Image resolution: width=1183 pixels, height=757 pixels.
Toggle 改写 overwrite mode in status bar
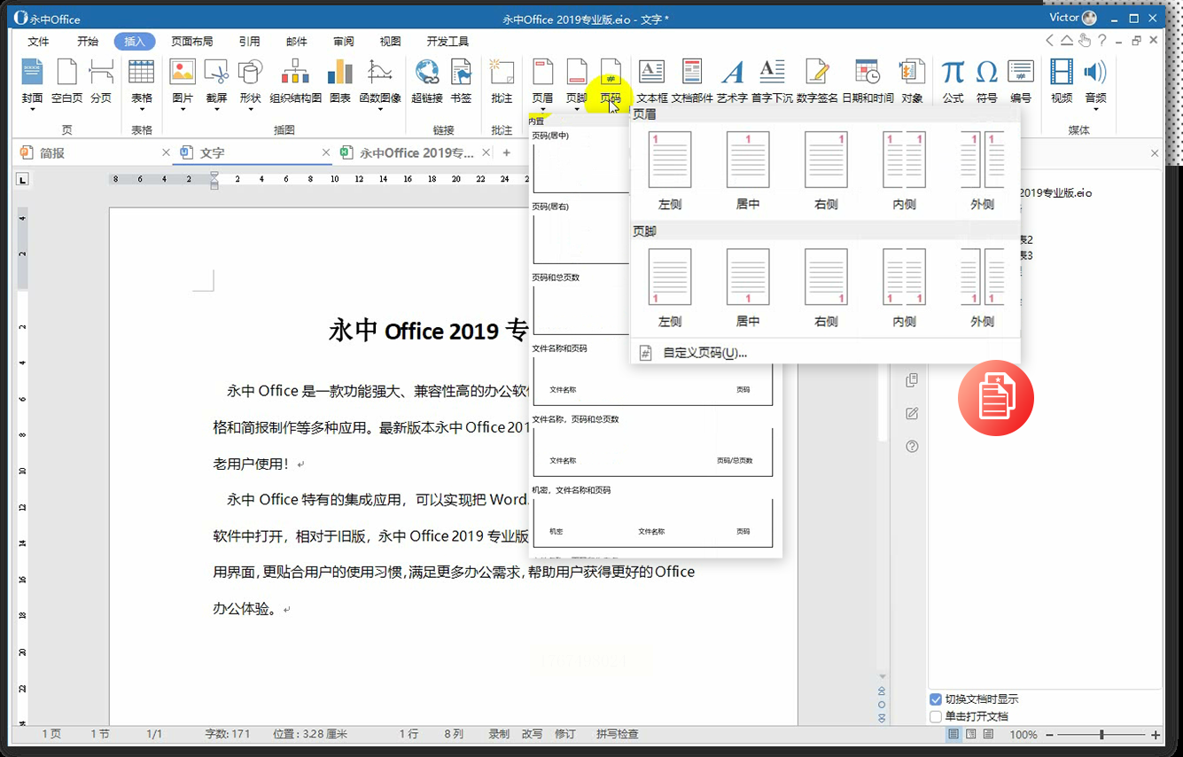click(532, 734)
